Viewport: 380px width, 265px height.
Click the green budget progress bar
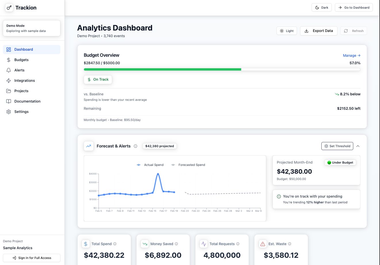(x=162, y=69)
